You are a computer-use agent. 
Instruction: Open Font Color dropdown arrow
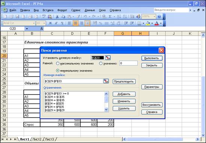[x=161, y=23]
